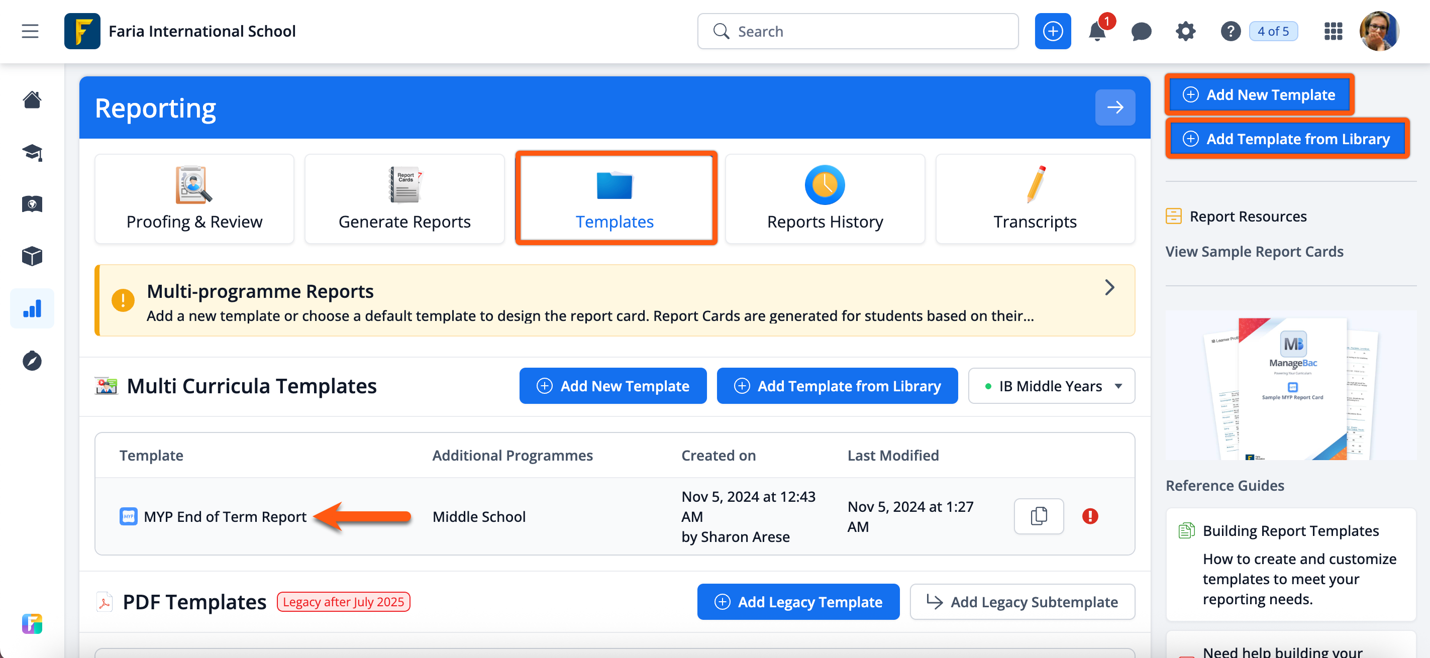Open the Reporting header arrow
1430x658 pixels.
[x=1115, y=107]
